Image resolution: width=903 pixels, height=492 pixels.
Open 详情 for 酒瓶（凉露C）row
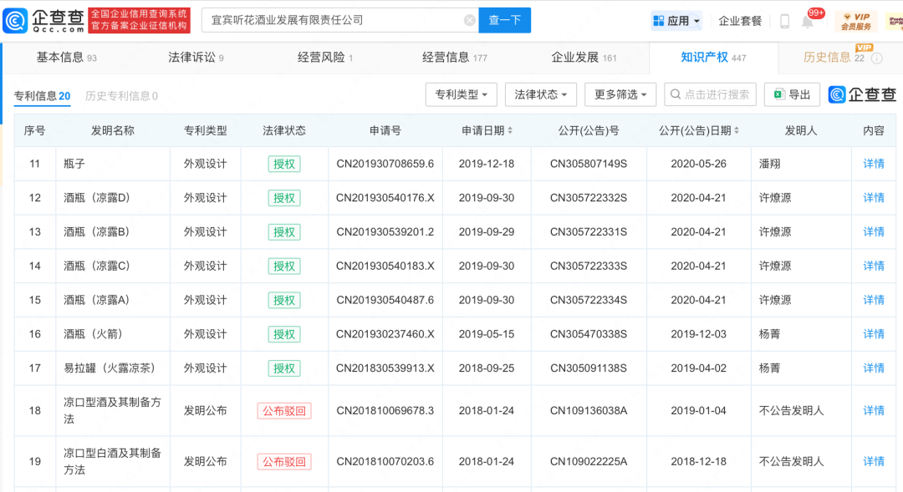pyautogui.click(x=873, y=266)
